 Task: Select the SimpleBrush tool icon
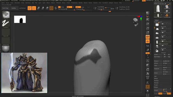click(x=167, y=16)
